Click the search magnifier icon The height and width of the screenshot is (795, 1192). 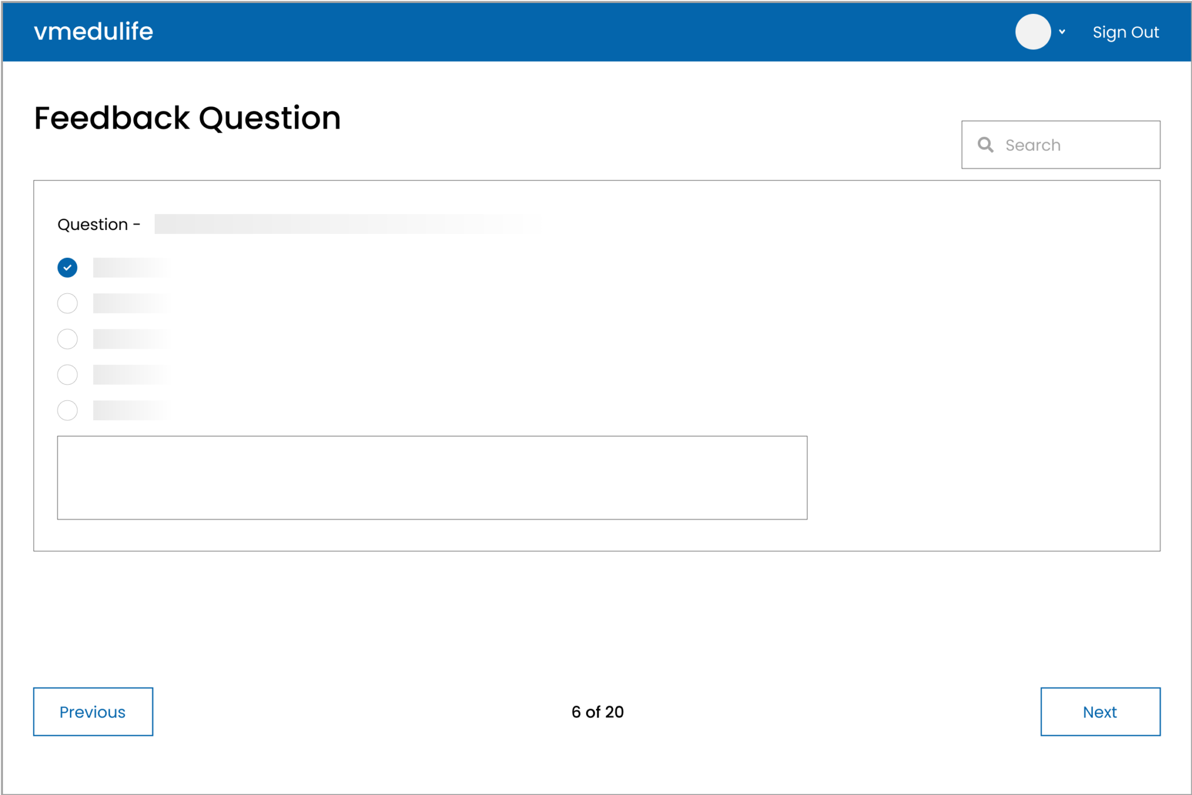point(985,144)
